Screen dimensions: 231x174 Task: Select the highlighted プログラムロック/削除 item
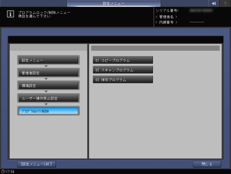tap(48, 111)
